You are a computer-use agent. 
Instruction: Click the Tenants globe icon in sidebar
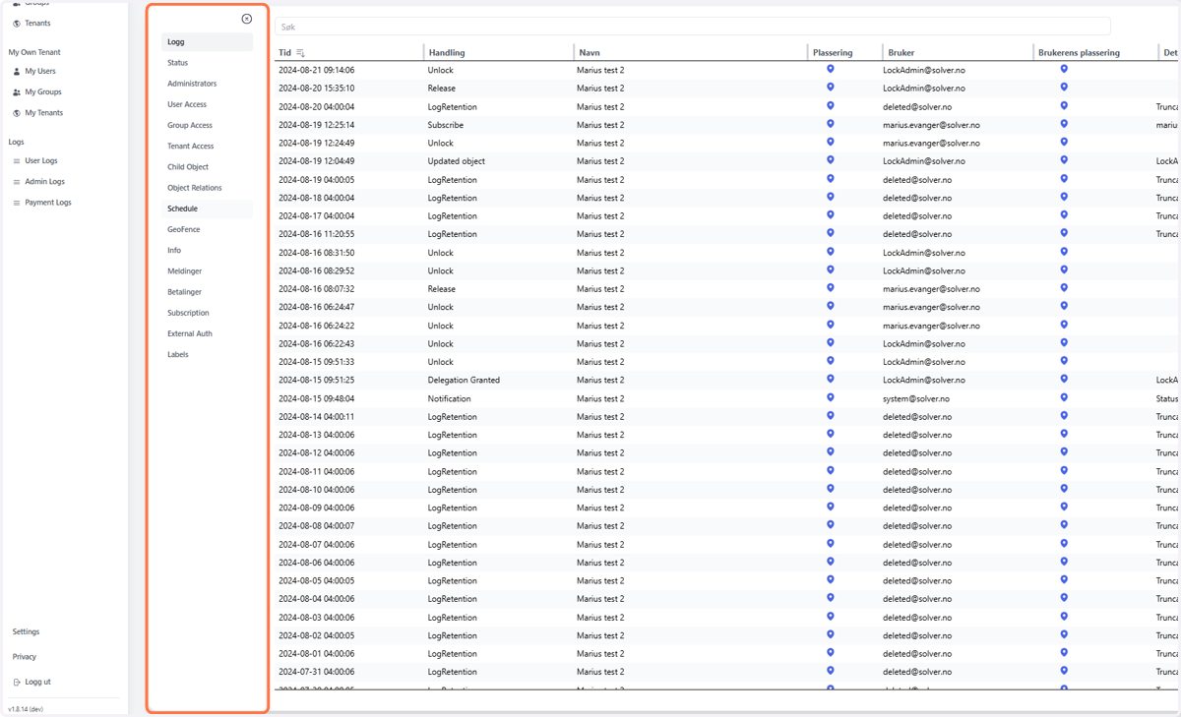17,24
